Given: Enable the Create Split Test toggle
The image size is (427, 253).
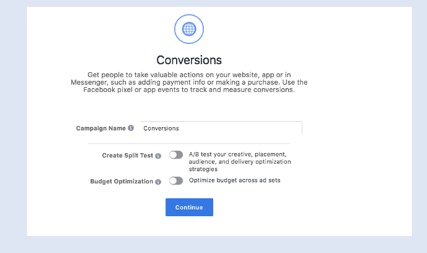Looking at the screenshot, I should point(176,155).
